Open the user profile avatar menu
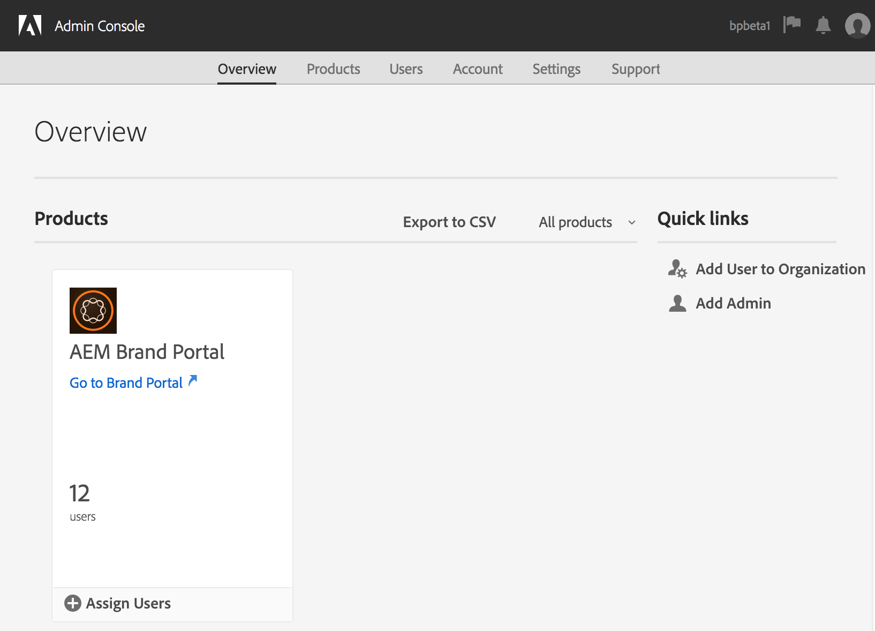The image size is (875, 631). (x=857, y=25)
